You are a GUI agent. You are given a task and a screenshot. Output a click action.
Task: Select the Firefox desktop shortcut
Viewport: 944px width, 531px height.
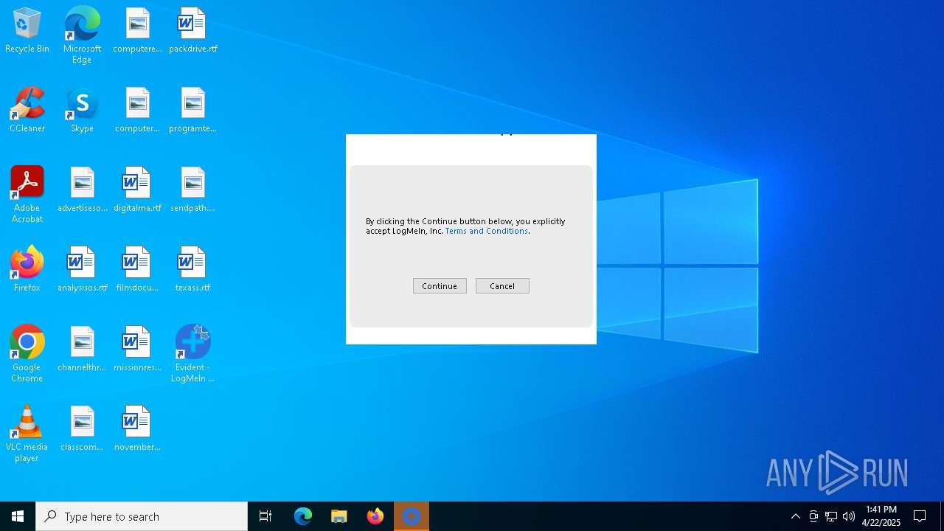tap(27, 269)
